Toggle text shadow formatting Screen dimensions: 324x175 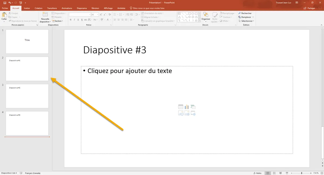[x=82, y=20]
